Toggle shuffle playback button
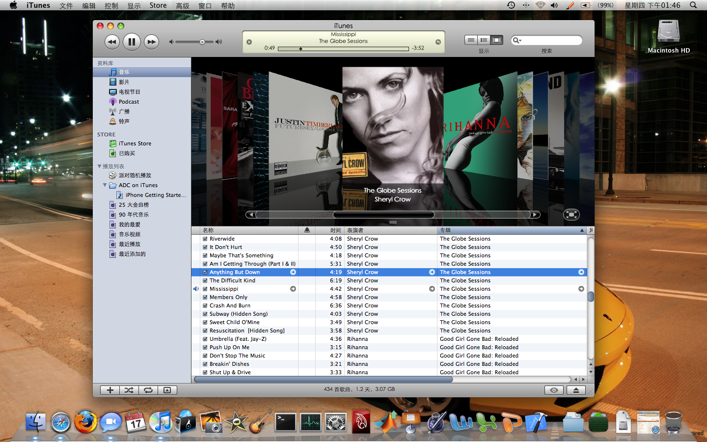 pos(129,390)
